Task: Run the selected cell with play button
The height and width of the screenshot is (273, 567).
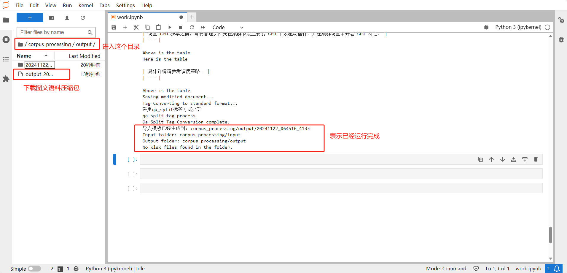Action: [x=170, y=27]
